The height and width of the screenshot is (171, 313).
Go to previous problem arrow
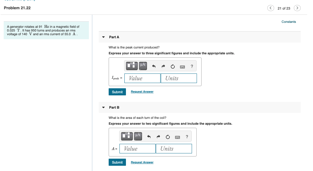(x=270, y=8)
